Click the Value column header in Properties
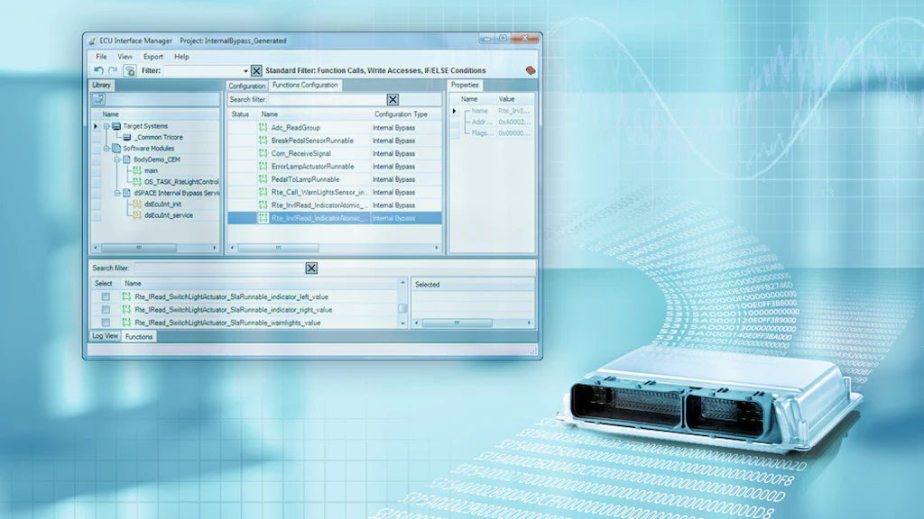Screen dimensions: 924x519 pyautogui.click(x=507, y=99)
